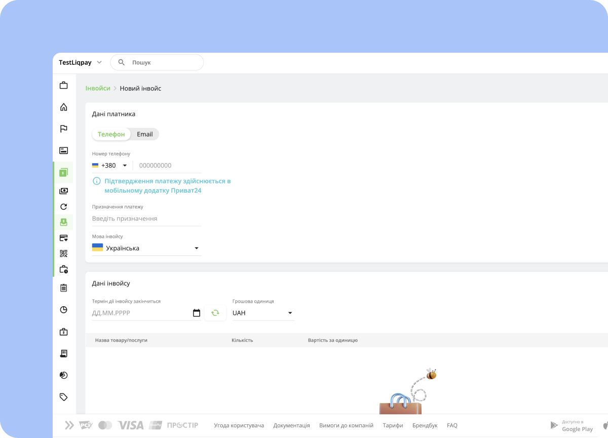Open the +380 country code dropdown
The width and height of the screenshot is (608, 438).
tap(110, 165)
